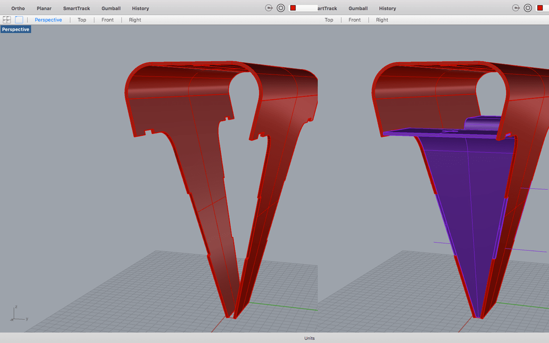The height and width of the screenshot is (343, 549).
Task: Select the Right view in the second window
Action: tap(382, 20)
